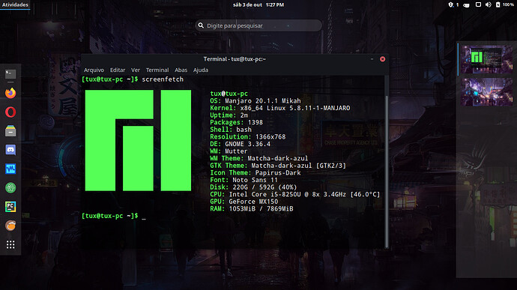Open the battery 100% indicator
Image resolution: width=517 pixels, height=290 pixels.
(504, 4)
